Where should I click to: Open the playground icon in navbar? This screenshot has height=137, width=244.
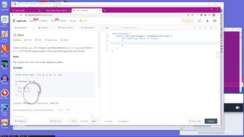pyautogui.click(x=200, y=21)
